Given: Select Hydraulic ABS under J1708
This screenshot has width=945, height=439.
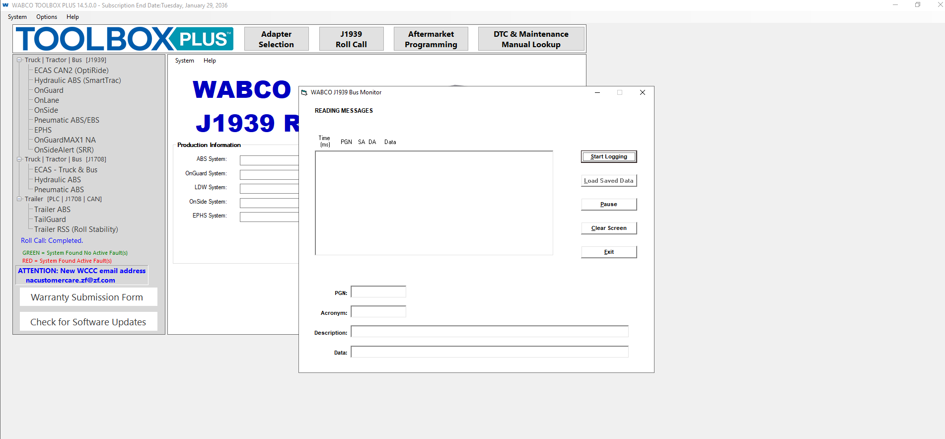Looking at the screenshot, I should pyautogui.click(x=58, y=180).
